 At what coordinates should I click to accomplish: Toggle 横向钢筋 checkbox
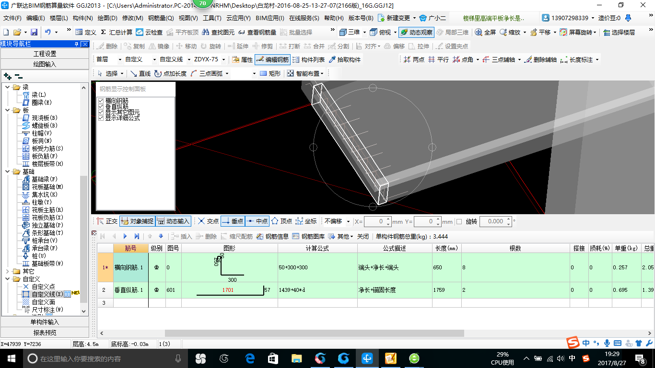(x=101, y=101)
